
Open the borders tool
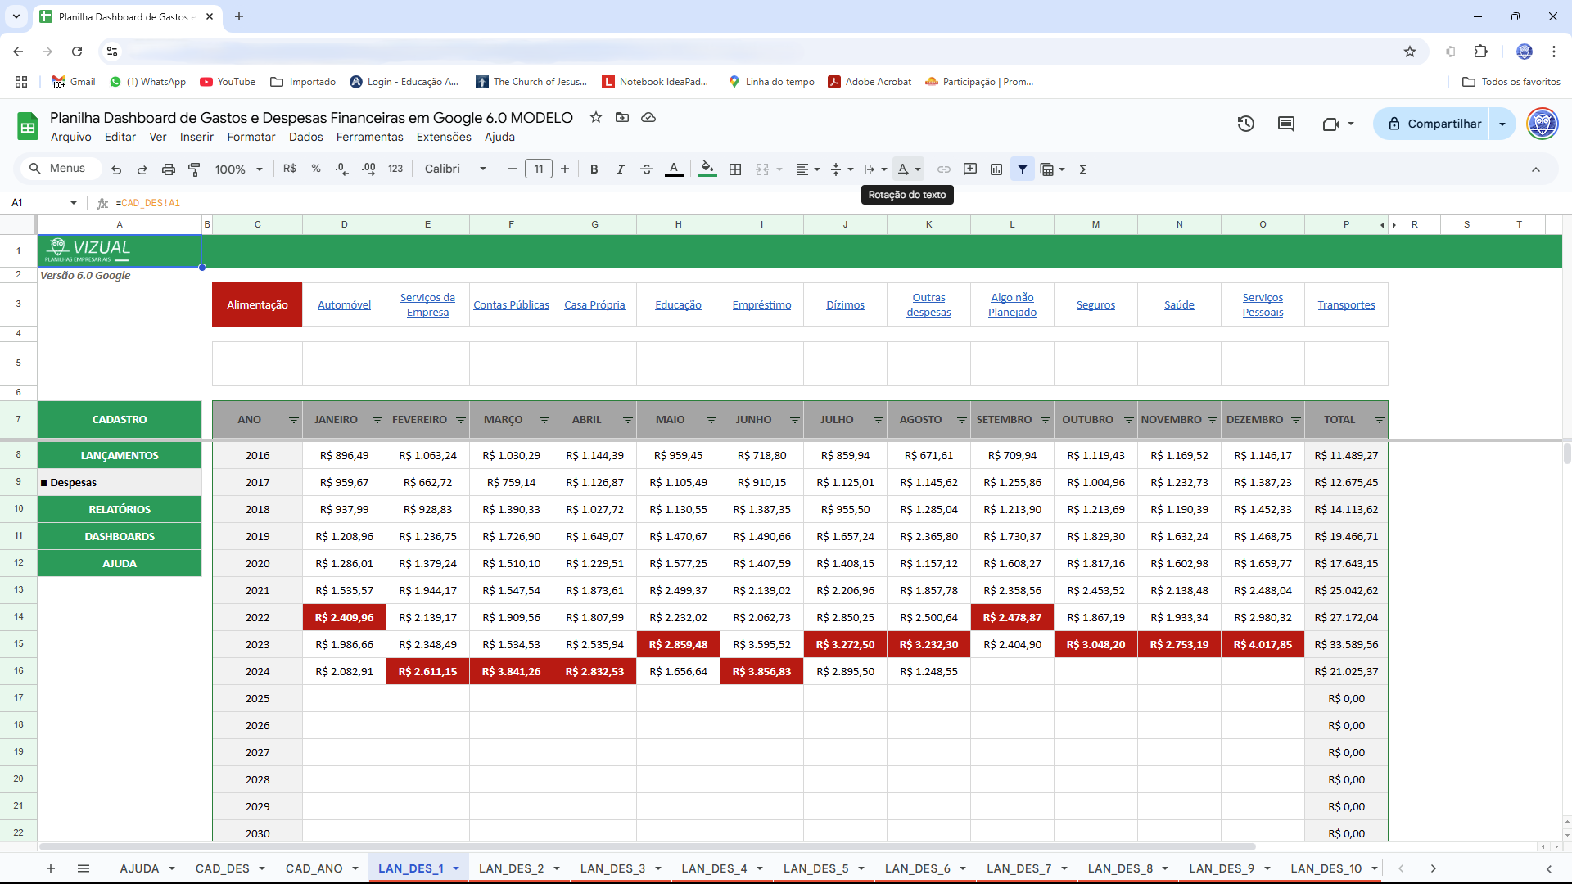(x=735, y=169)
